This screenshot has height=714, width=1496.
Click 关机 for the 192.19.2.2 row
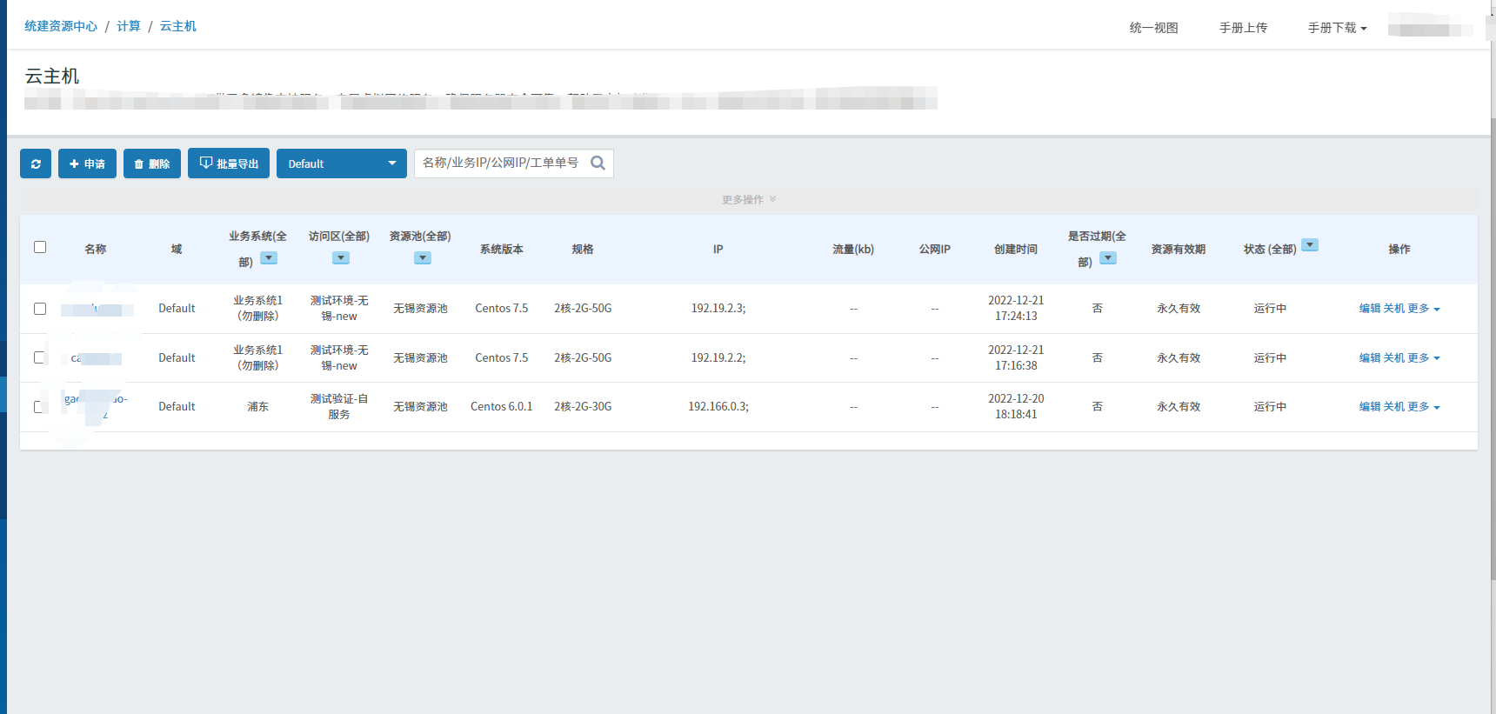[x=1394, y=358]
